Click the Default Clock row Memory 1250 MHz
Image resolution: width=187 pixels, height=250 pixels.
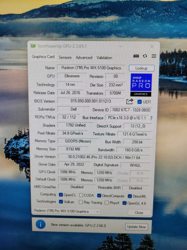104,180
